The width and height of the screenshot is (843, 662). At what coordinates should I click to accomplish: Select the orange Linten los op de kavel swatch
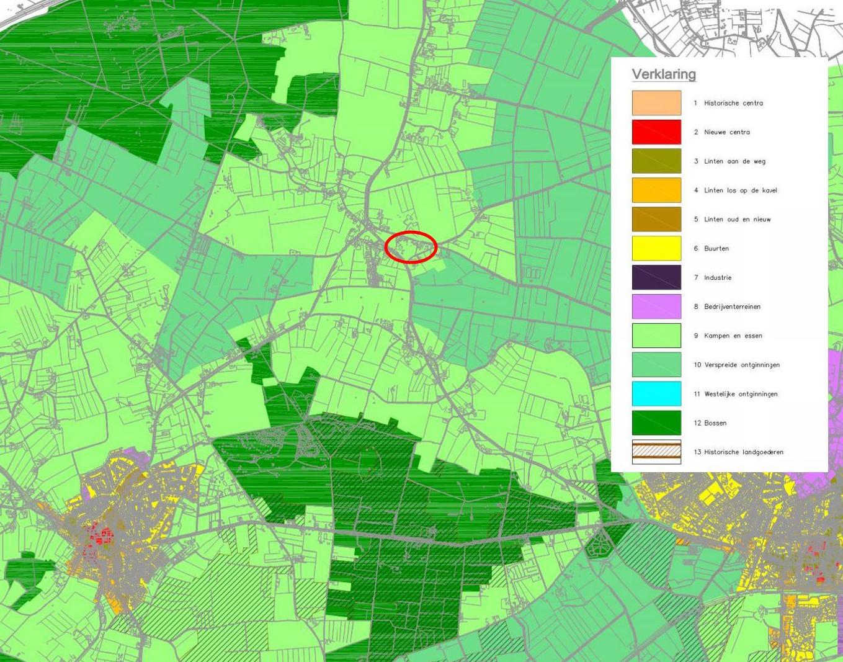[x=656, y=190]
